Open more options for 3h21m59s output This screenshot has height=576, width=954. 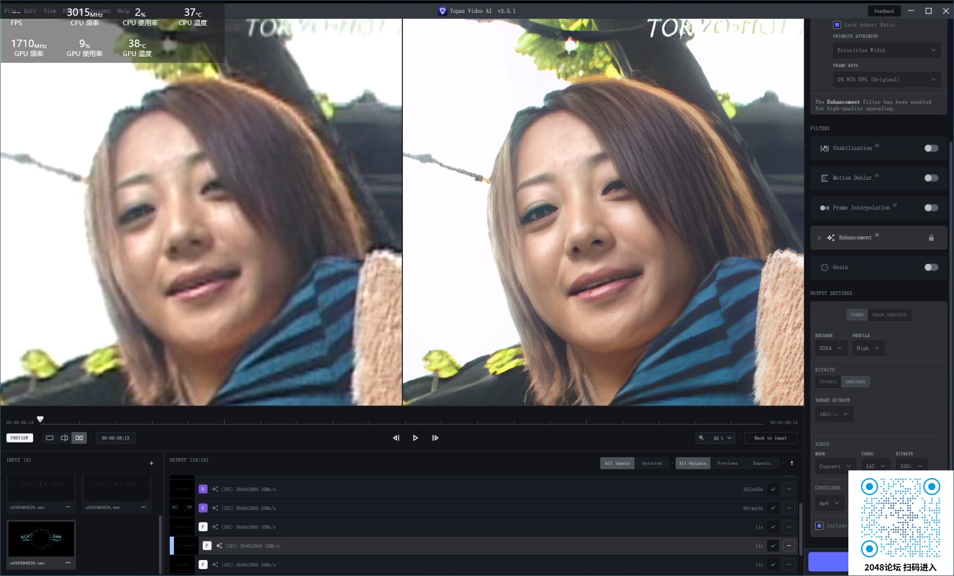[789, 489]
